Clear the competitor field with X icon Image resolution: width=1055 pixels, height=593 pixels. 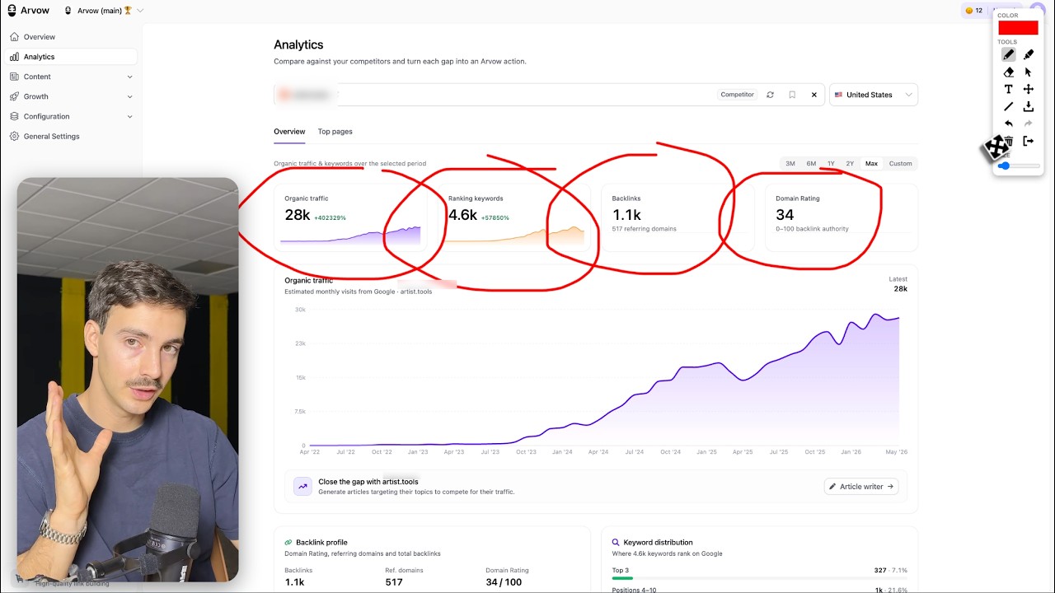814,95
